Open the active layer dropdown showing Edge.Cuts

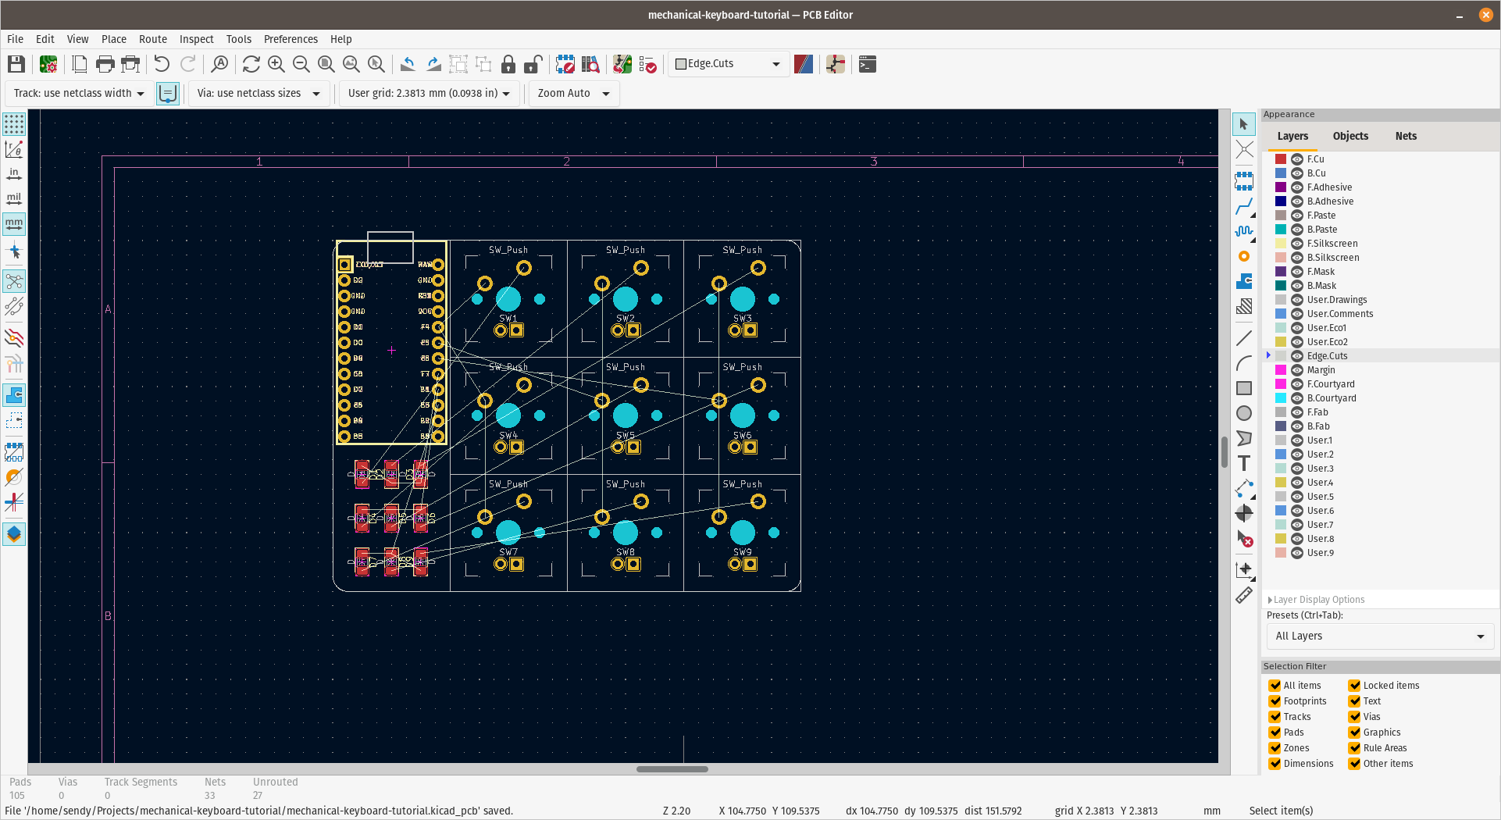726,64
